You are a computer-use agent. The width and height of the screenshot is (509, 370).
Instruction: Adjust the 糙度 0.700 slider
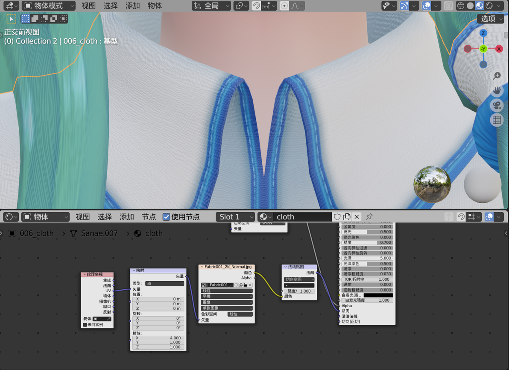click(367, 242)
